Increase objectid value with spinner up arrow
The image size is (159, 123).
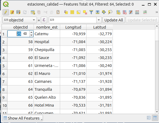click(x=31, y=32)
